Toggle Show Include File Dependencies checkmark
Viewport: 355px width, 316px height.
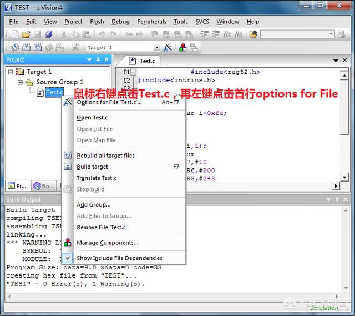point(68,258)
